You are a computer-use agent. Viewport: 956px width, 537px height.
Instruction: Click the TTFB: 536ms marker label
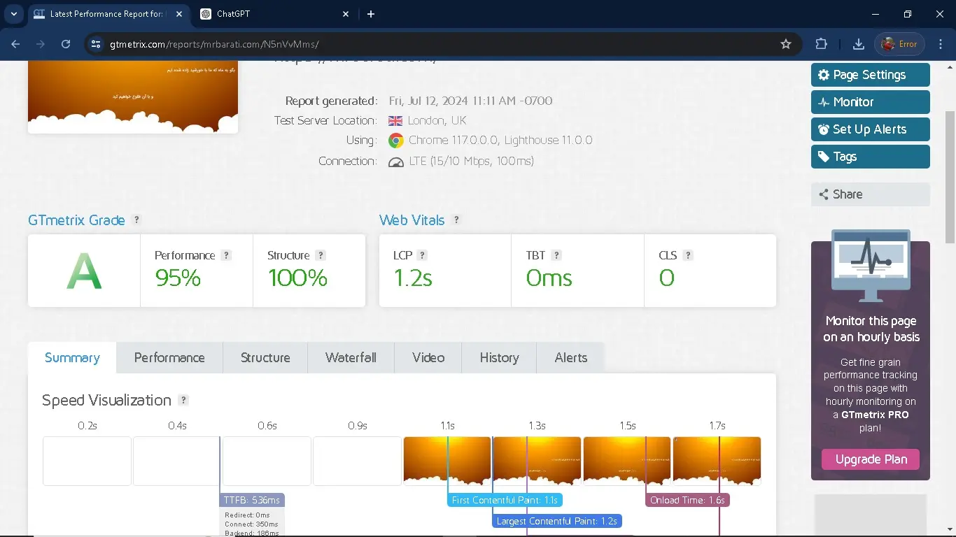pyautogui.click(x=252, y=500)
